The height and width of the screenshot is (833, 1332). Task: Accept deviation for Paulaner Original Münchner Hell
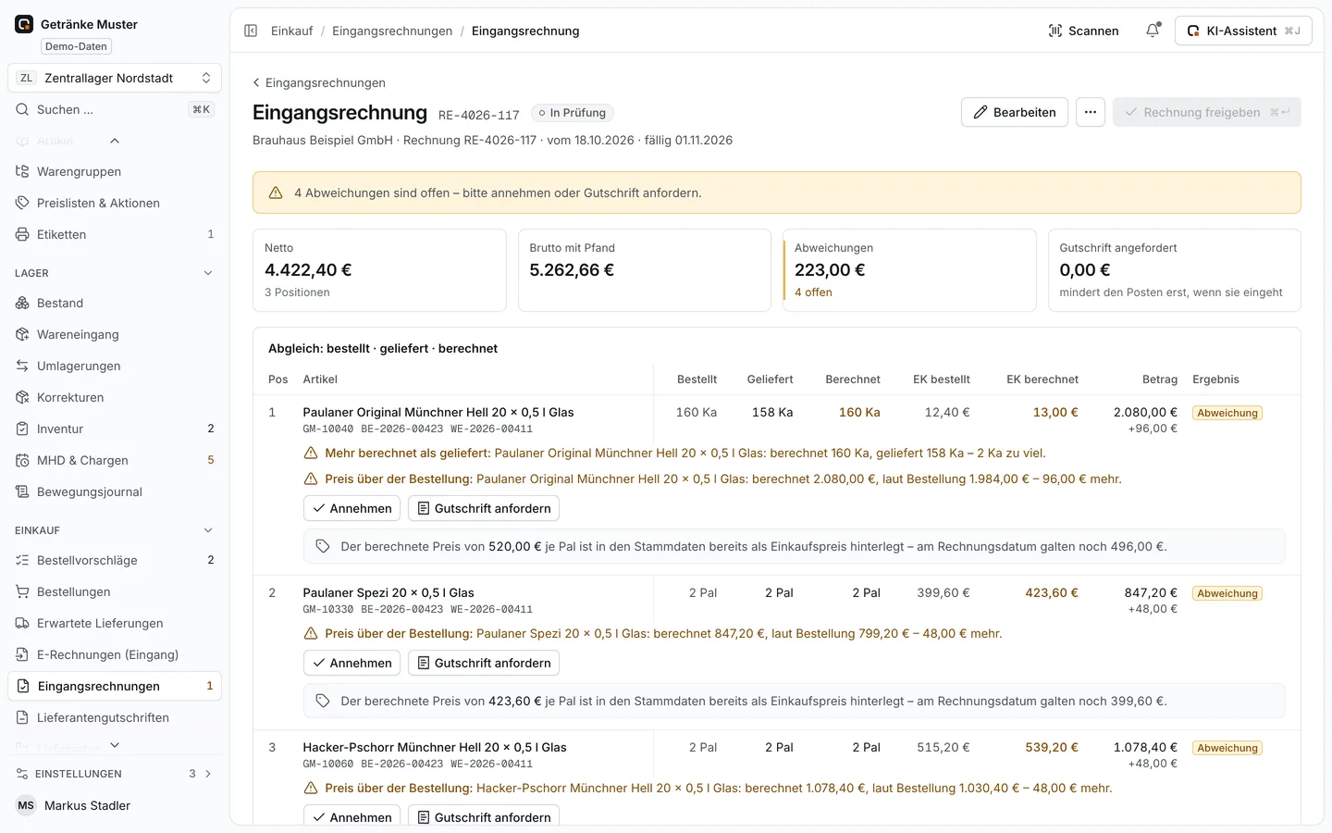(351, 508)
